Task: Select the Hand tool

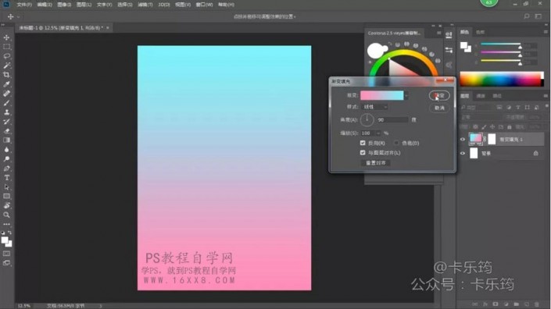Action: [x=7, y=205]
